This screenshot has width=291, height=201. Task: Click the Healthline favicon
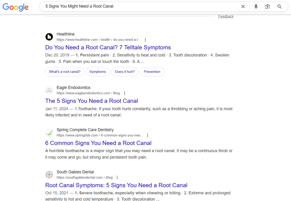49,37
